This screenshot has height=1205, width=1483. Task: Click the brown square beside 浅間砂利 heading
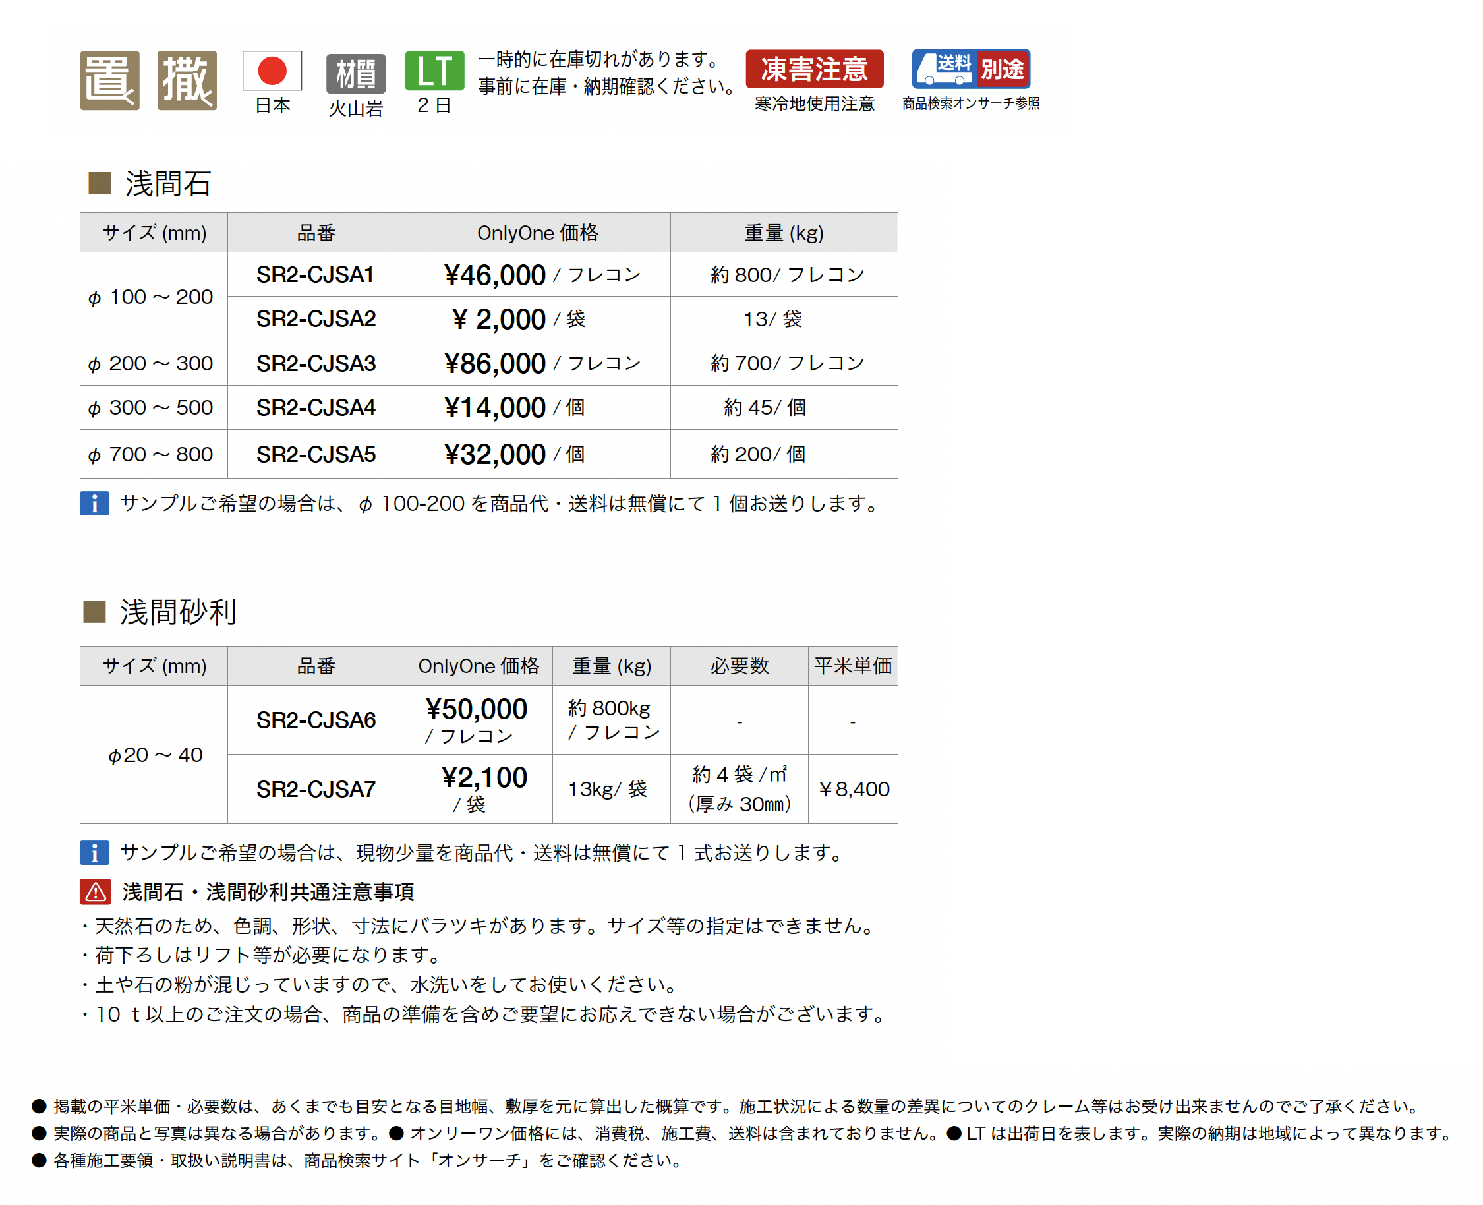(94, 612)
